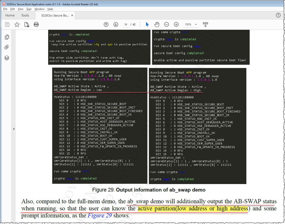Viewport: 285px width, 224px height.
Task: Open the View menu
Action: [x=21, y=9]
